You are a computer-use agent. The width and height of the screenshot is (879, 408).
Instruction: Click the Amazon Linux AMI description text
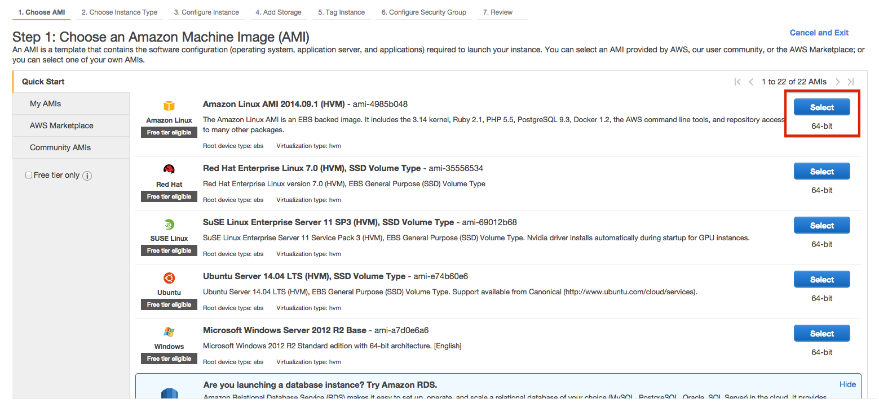click(x=494, y=124)
